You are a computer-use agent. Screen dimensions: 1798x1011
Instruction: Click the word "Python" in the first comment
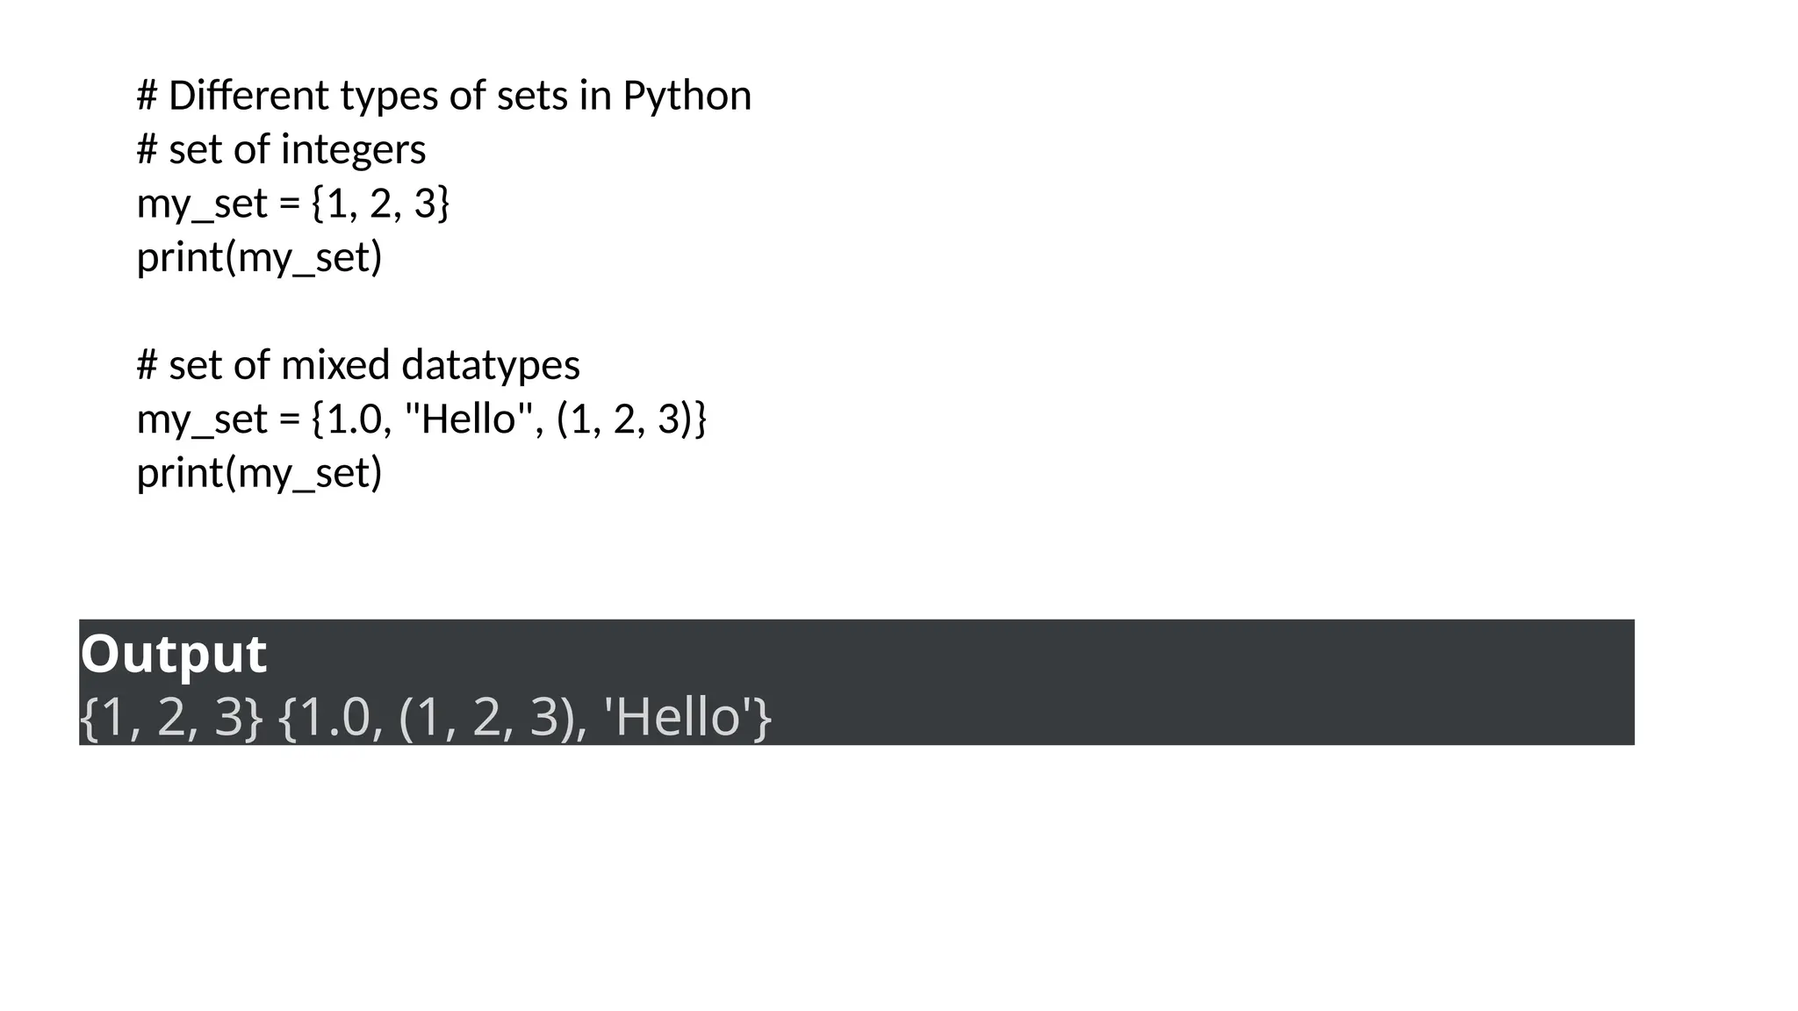click(x=687, y=96)
